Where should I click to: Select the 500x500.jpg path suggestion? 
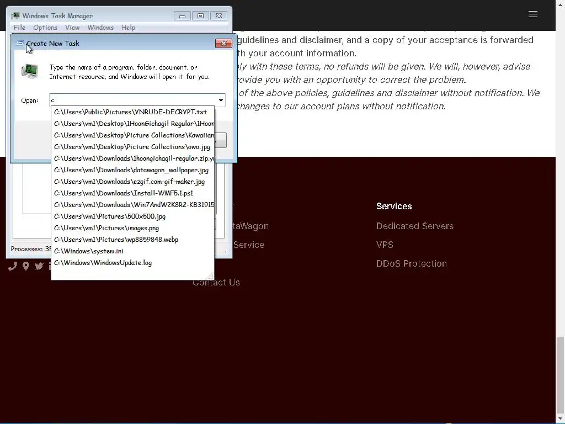(132, 216)
